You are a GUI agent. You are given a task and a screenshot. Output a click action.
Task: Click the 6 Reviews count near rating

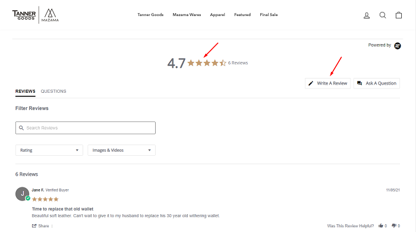(238, 63)
